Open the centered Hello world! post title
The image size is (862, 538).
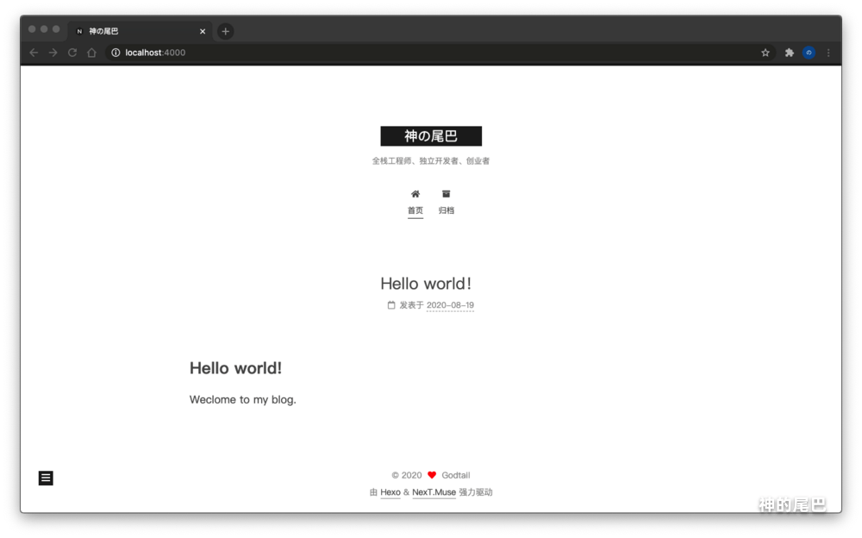coord(426,284)
